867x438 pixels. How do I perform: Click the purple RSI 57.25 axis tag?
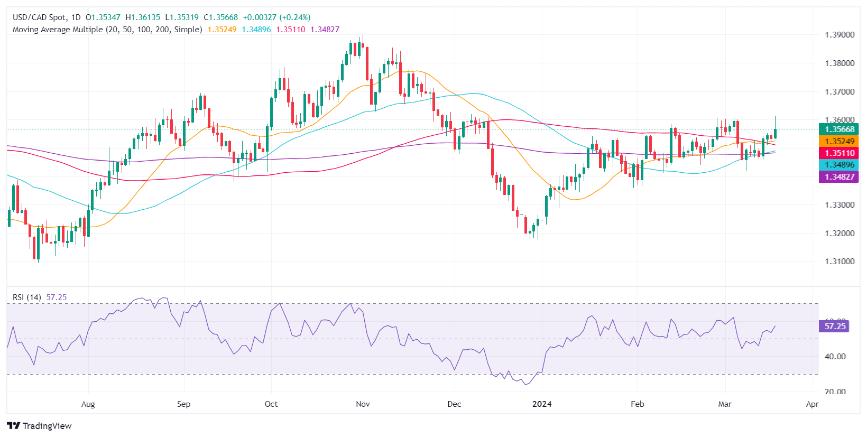[x=835, y=327]
